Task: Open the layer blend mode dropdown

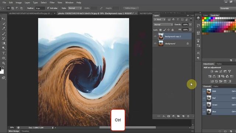Action: click(163, 25)
